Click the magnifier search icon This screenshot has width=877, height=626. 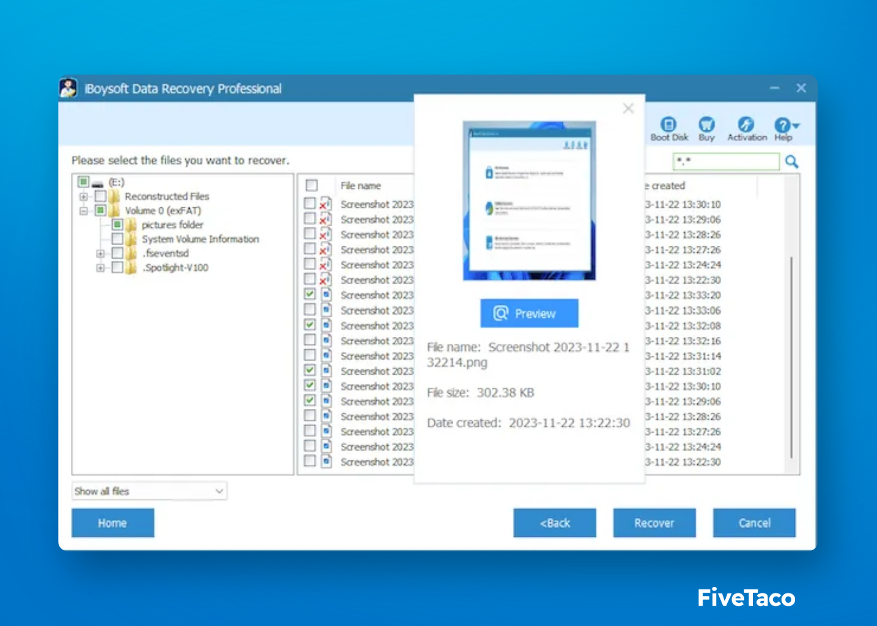tap(791, 161)
